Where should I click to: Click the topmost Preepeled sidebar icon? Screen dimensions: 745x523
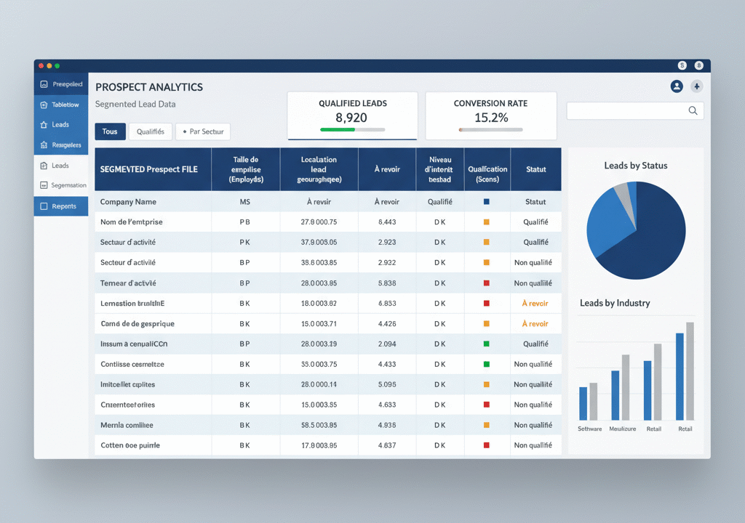[x=44, y=84]
